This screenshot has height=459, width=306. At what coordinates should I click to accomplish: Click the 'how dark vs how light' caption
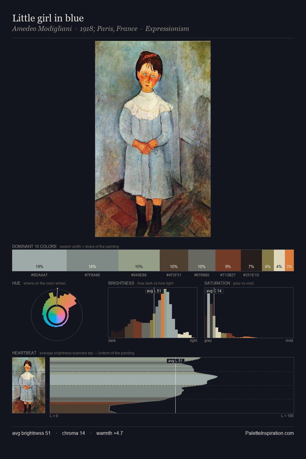[155, 283]
